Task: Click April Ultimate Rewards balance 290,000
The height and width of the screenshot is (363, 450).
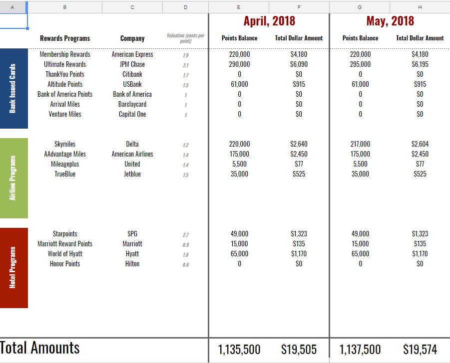Action: tap(239, 64)
